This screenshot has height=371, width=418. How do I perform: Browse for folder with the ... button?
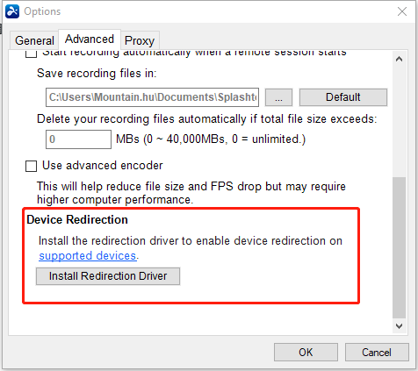[278, 97]
